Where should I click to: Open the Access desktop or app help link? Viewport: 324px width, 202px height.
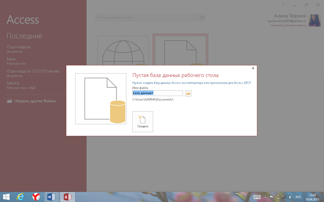pyautogui.click(x=192, y=83)
